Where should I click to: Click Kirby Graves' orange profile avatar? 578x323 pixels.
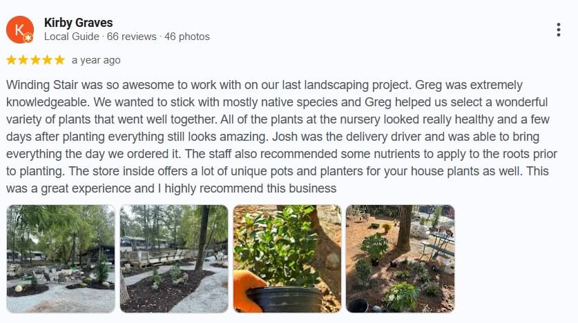[x=19, y=30]
